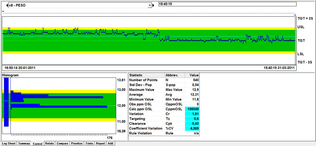Click the Add tab
Screen dimensions: 316x146
coord(110,143)
